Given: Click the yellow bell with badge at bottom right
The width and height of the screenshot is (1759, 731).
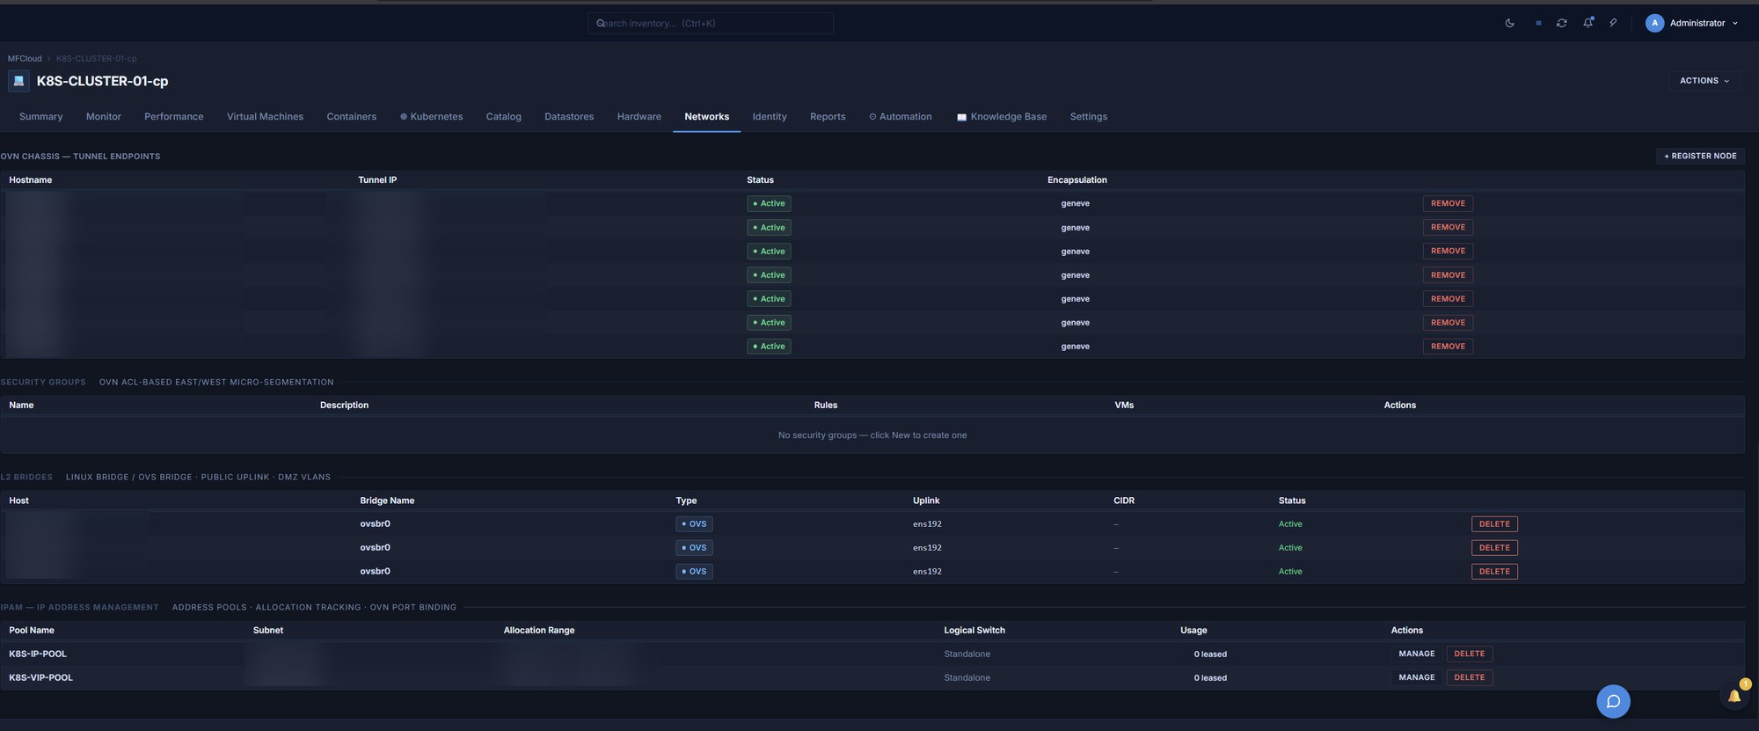Looking at the screenshot, I should pyautogui.click(x=1734, y=696).
